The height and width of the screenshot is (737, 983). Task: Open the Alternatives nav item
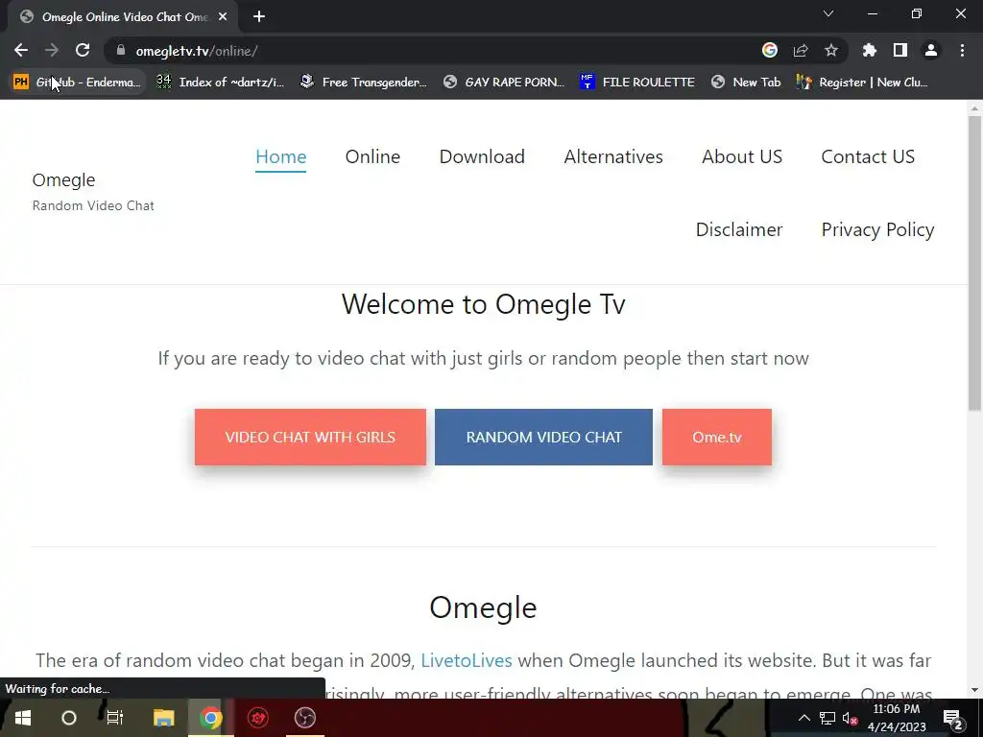[x=613, y=156]
